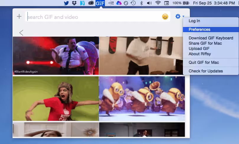Select the bottom-left girl with raised arm GIF
Image resolution: width=239 pixels, height=144 pixels.
56,130
